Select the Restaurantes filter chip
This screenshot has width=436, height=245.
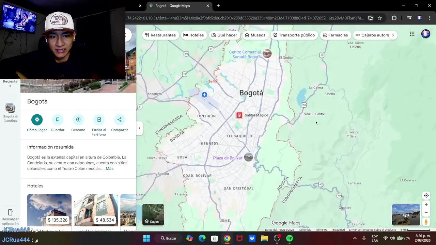(160, 35)
